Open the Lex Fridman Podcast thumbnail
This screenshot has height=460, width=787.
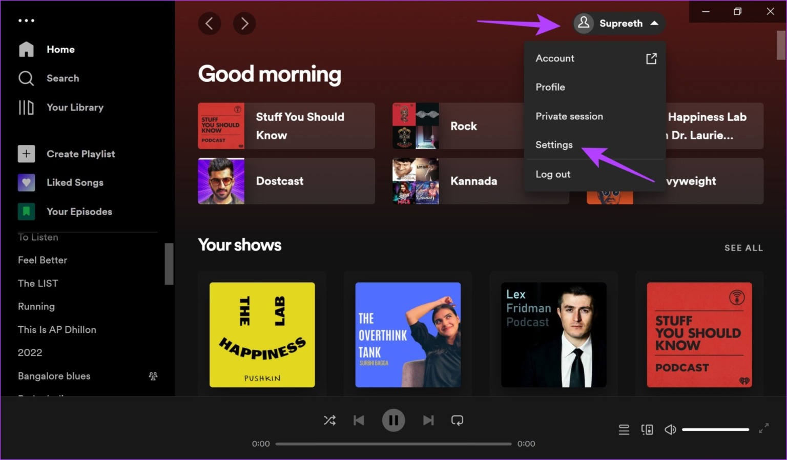click(553, 334)
